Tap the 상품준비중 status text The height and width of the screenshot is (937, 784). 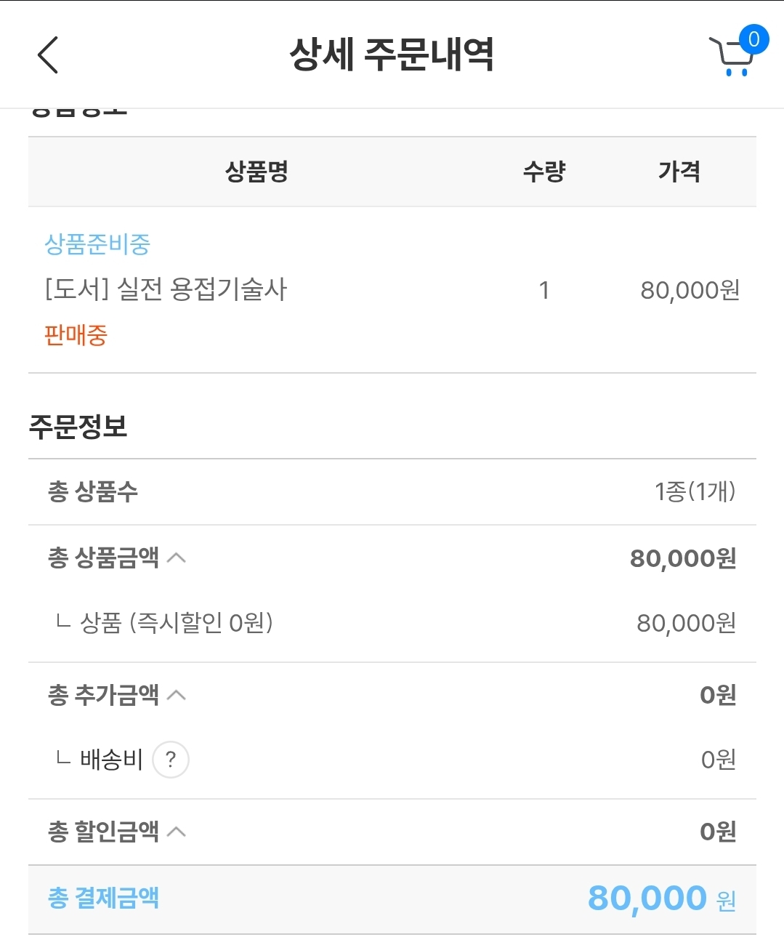coord(97,244)
